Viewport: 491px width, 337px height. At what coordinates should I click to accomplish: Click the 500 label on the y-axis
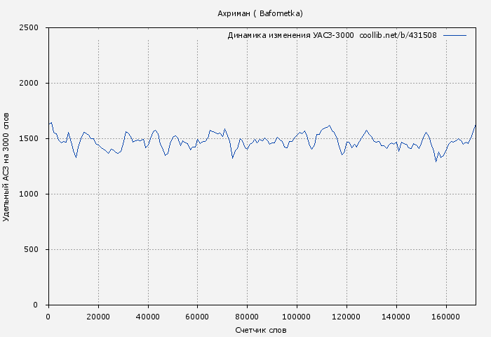[35, 250]
